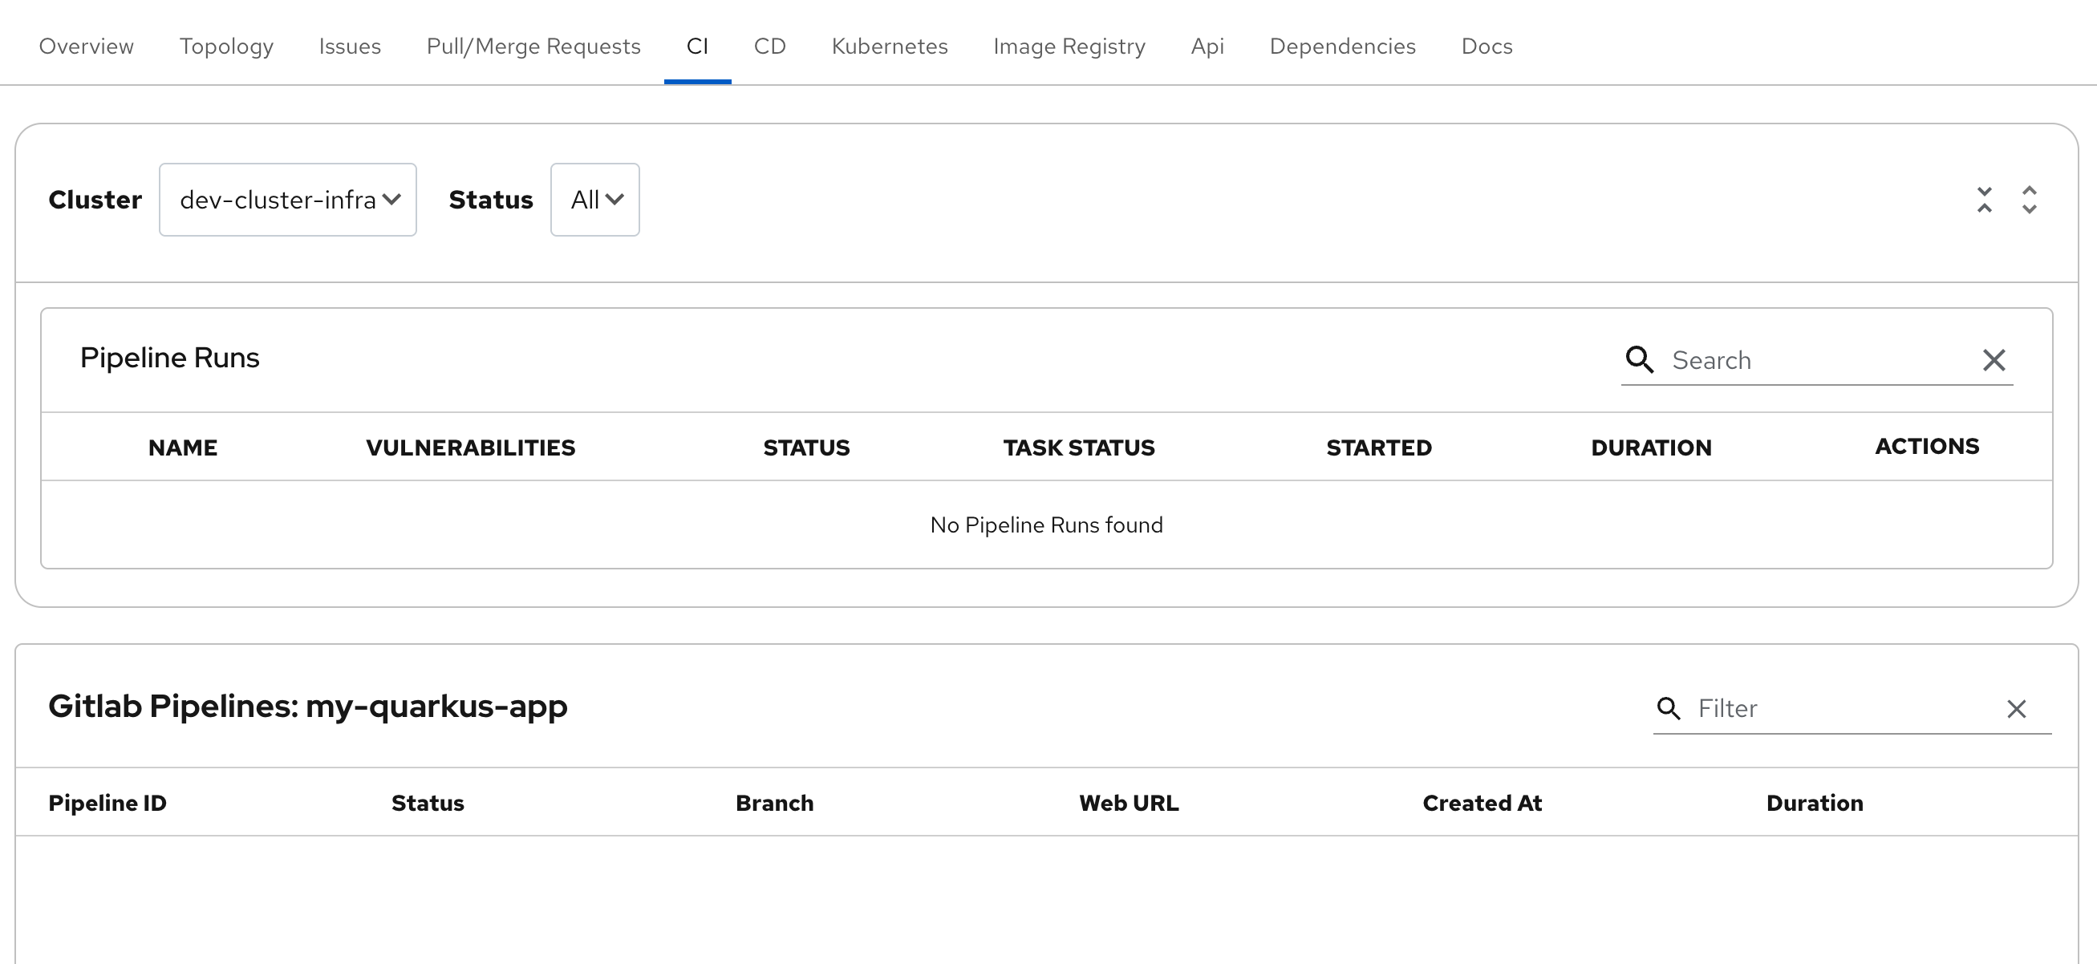Open the Status All dropdown

pos(595,200)
